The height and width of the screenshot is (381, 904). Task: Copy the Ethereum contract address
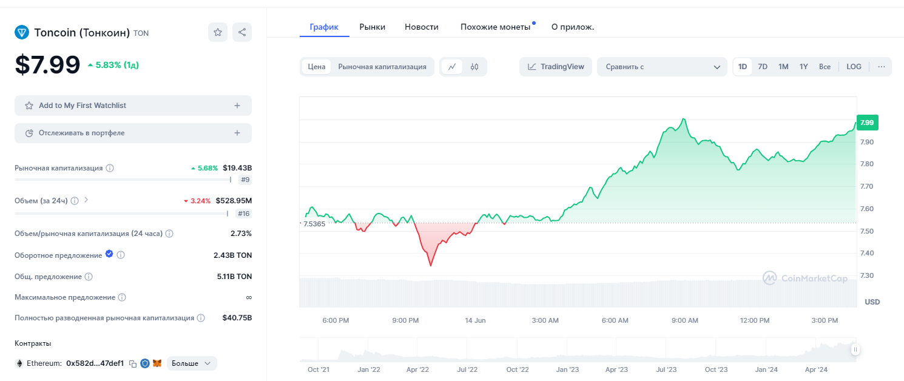tap(133, 363)
